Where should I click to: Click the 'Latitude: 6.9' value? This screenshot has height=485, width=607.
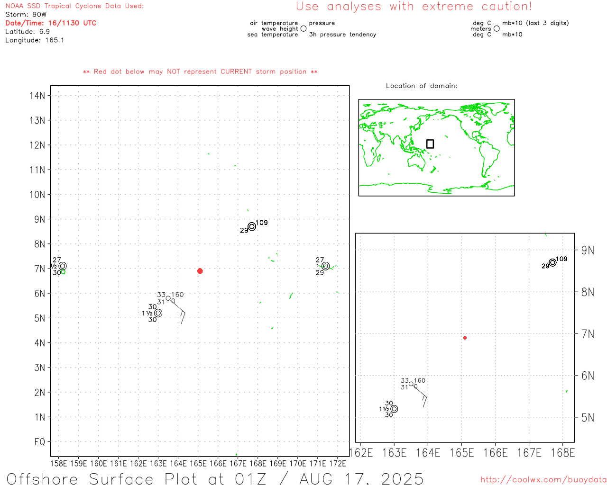click(28, 31)
